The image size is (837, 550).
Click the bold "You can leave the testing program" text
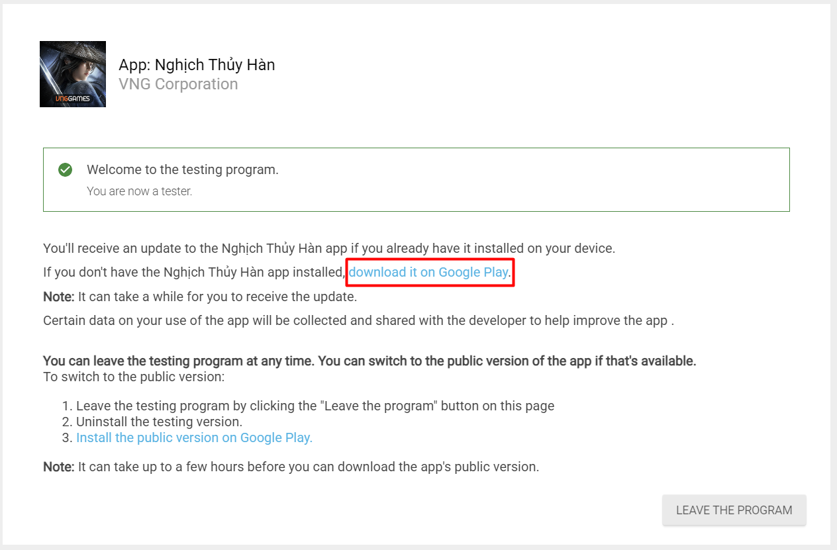[x=369, y=361]
